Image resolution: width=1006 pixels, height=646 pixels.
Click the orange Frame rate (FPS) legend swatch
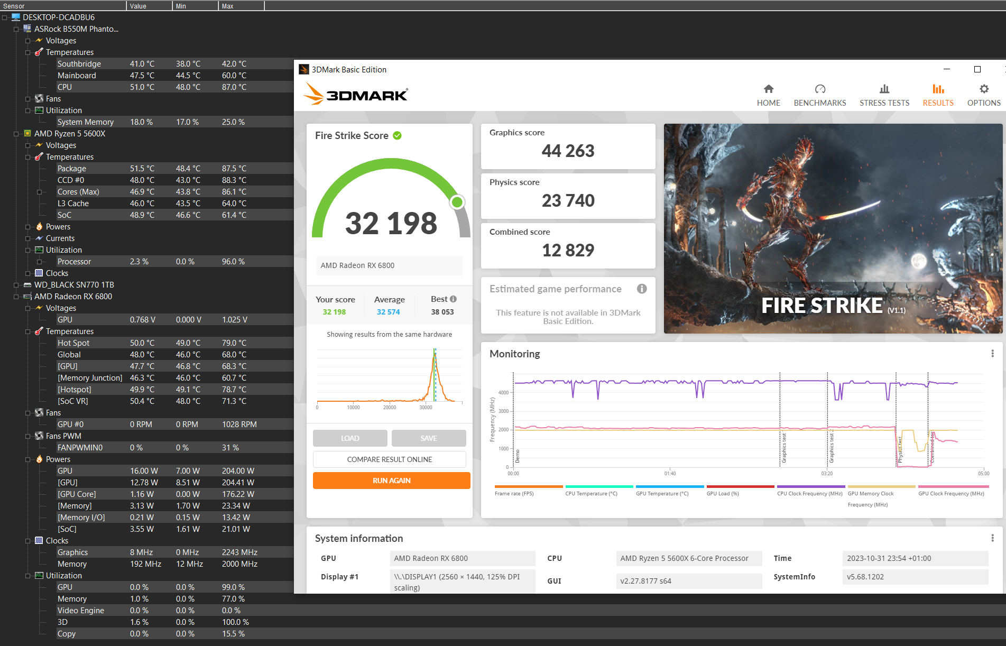tap(529, 486)
